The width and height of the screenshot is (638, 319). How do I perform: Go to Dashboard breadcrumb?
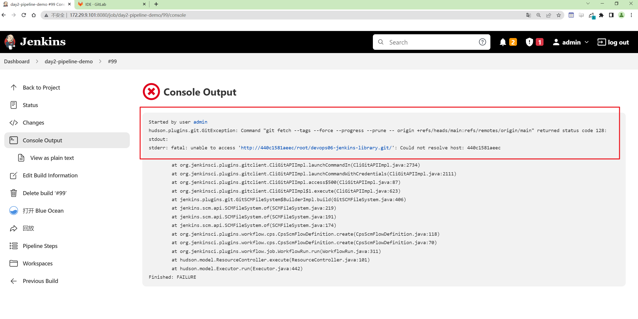(17, 62)
